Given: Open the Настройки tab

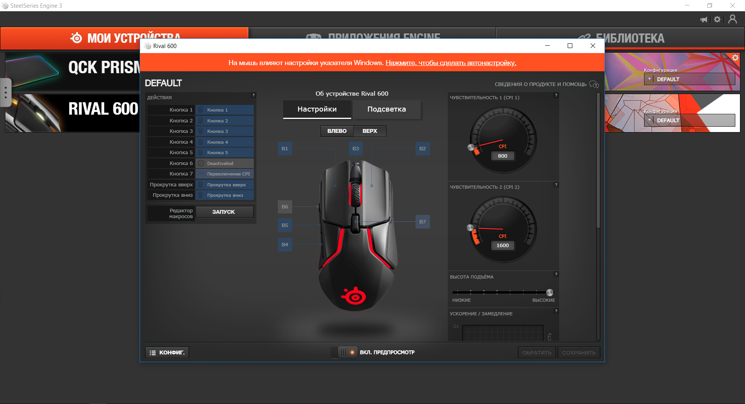Looking at the screenshot, I should click(x=317, y=109).
